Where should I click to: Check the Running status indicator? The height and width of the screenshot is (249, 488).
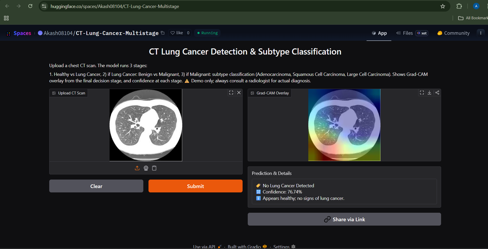click(x=207, y=33)
